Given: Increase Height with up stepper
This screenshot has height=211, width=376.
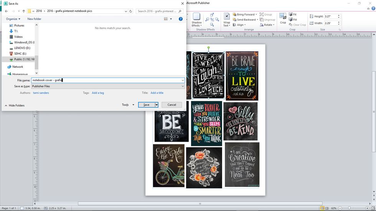Looking at the screenshot, I should 338,15.
